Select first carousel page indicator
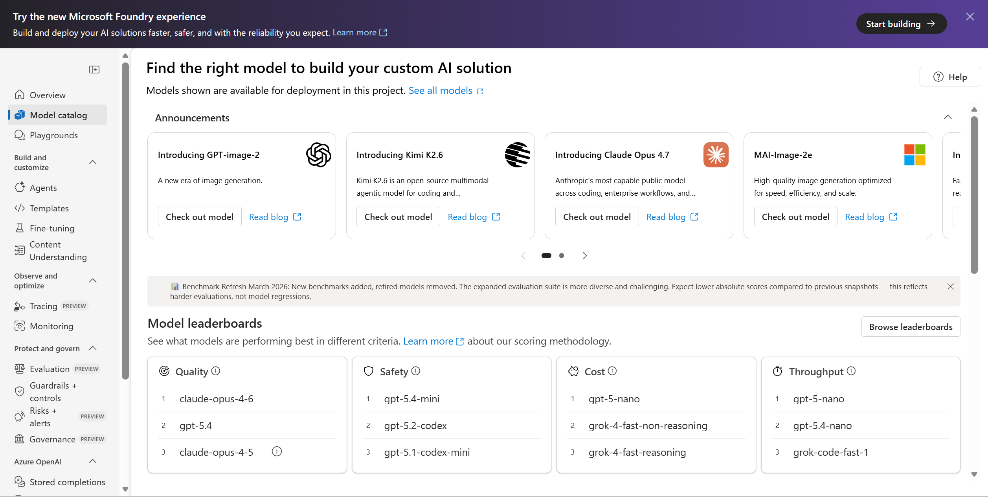Screen dimensions: 988x497 click(x=546, y=256)
